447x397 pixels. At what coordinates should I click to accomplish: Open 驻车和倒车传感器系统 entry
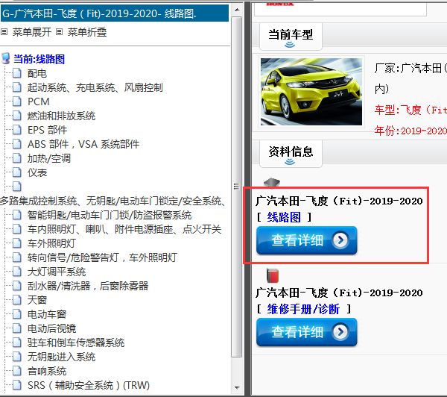(76, 343)
